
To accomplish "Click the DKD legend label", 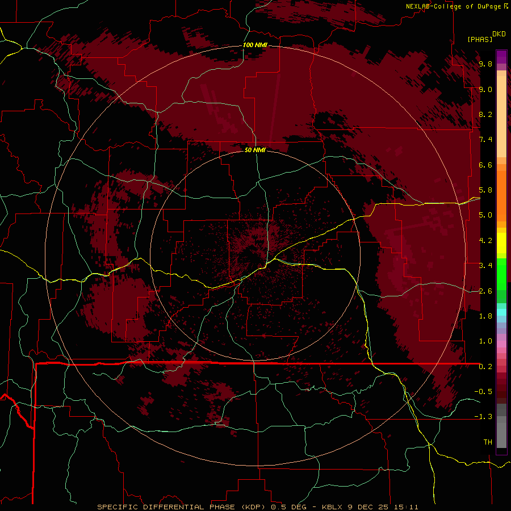I will point(499,34).
